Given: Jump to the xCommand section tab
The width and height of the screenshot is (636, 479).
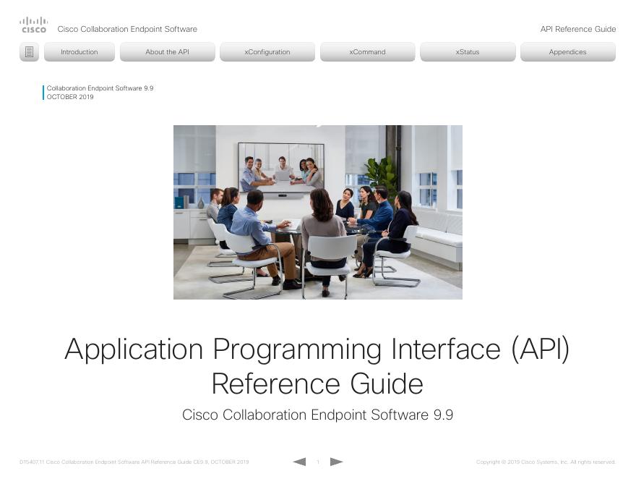Looking at the screenshot, I should [x=367, y=52].
